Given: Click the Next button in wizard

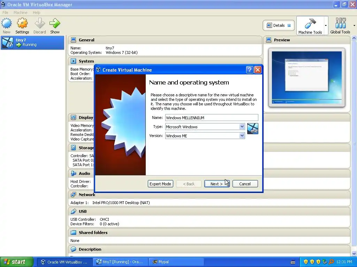Looking at the screenshot, I should 217,184.
